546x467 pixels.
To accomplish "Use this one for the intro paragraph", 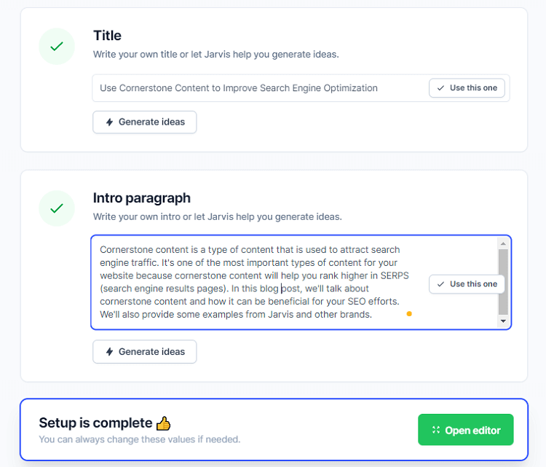I will pos(467,284).
